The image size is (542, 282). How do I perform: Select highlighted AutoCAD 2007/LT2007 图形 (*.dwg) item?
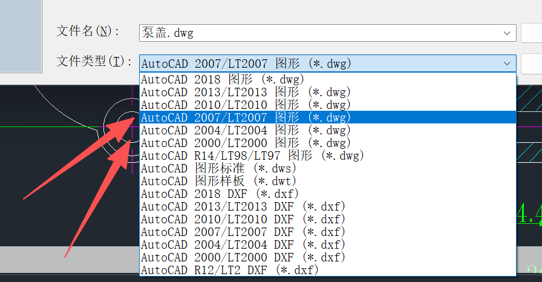coord(328,117)
